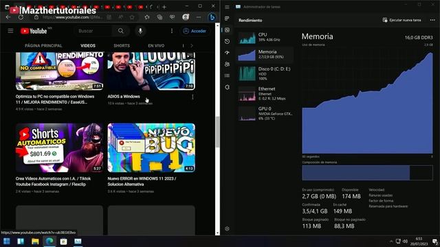Open YouTube guide hamburger menu
440x247 pixels.
[10, 31]
